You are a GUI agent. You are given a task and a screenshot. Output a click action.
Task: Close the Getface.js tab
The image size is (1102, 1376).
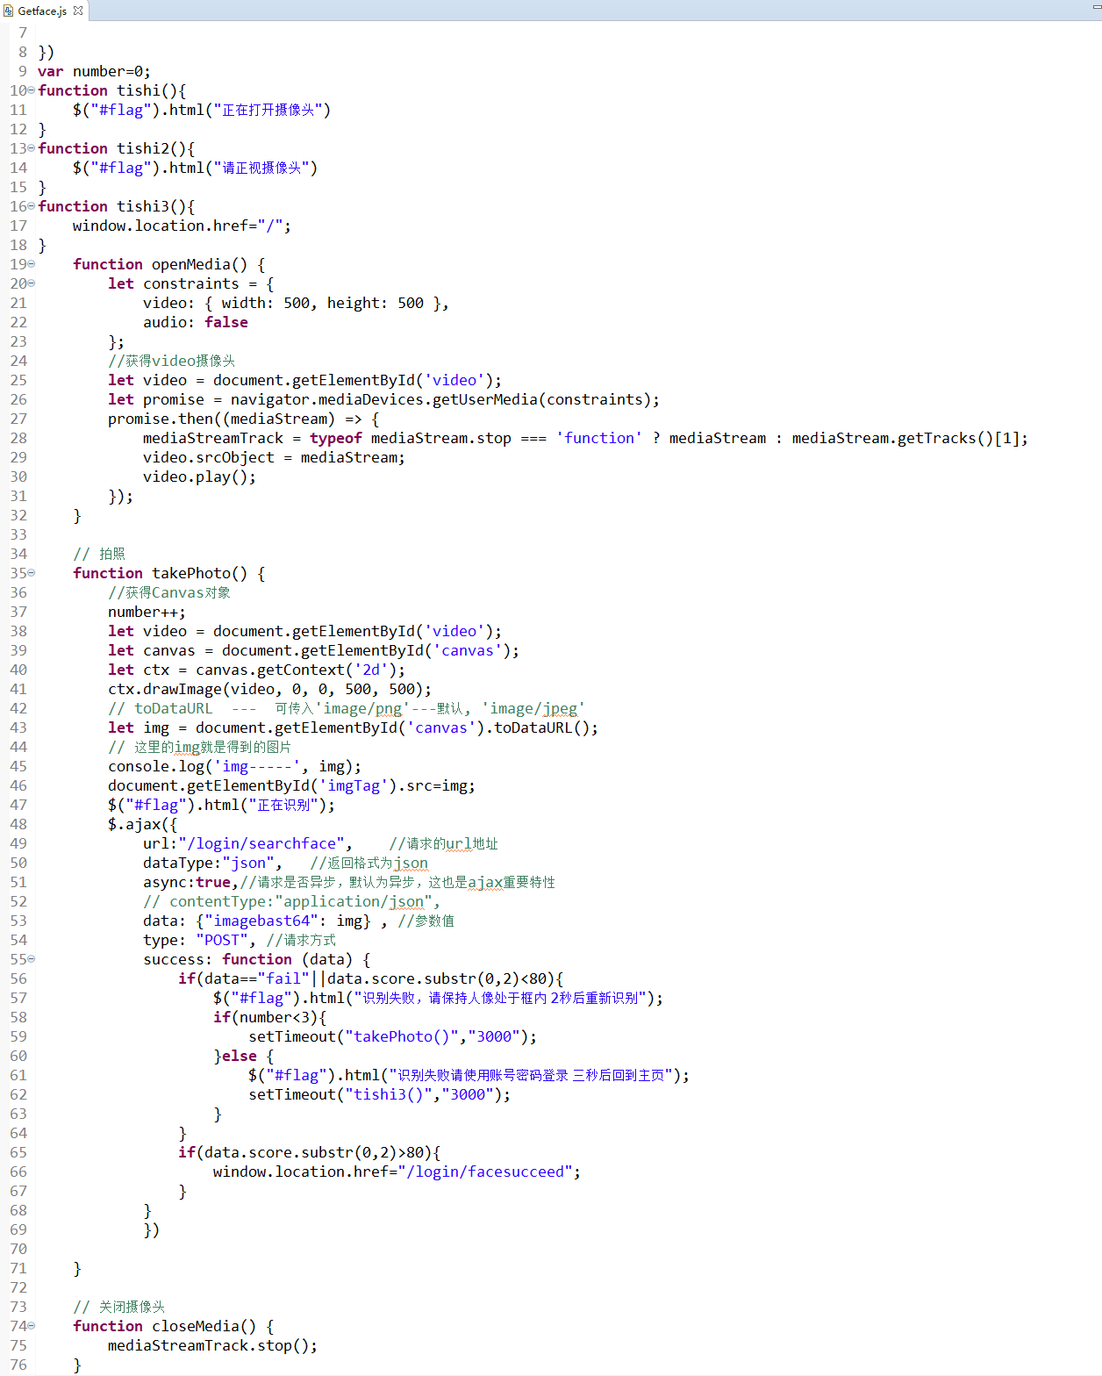(x=78, y=11)
